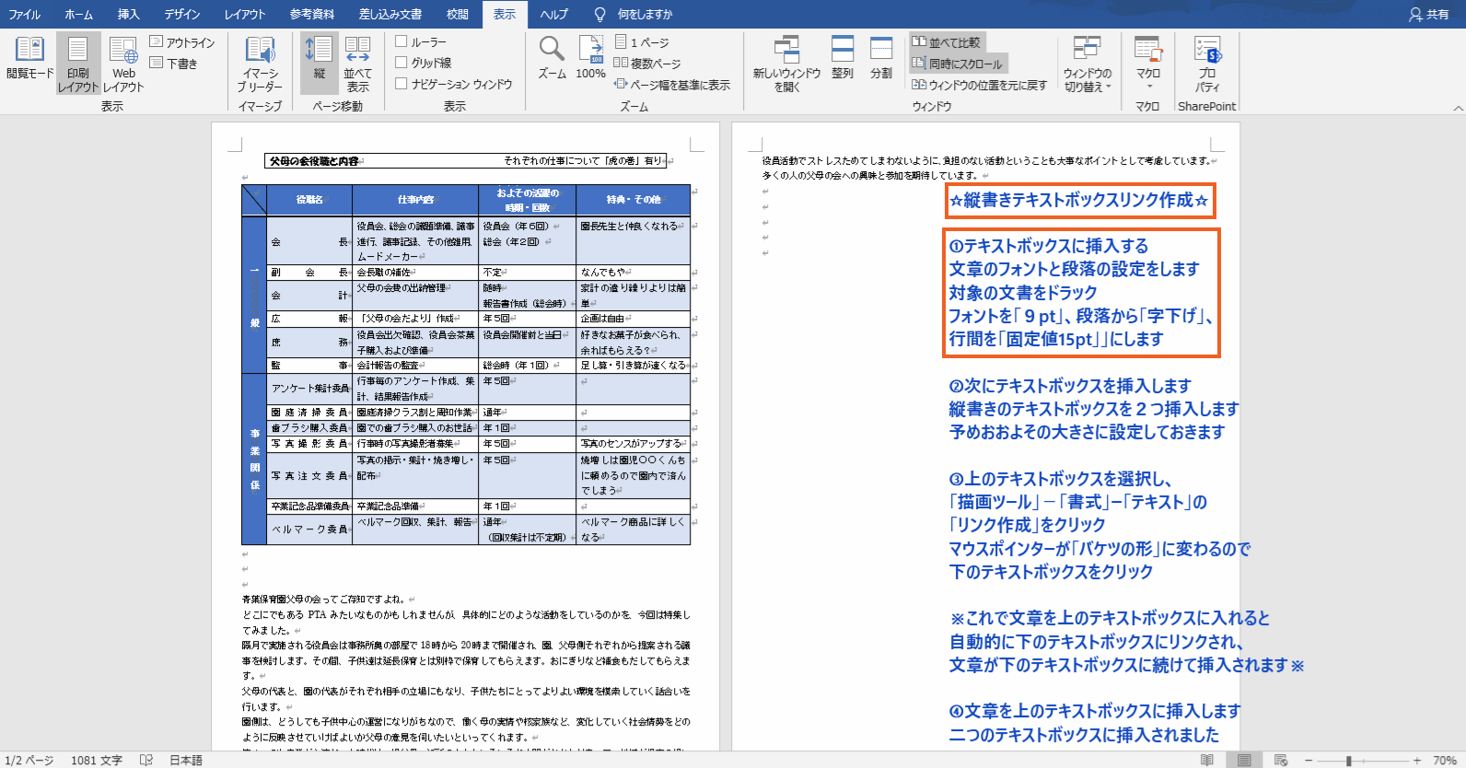
Task: Switch to the 参考資料 tab
Action: (x=312, y=14)
